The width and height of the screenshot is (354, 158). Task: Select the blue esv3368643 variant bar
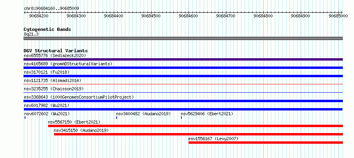tap(183, 101)
